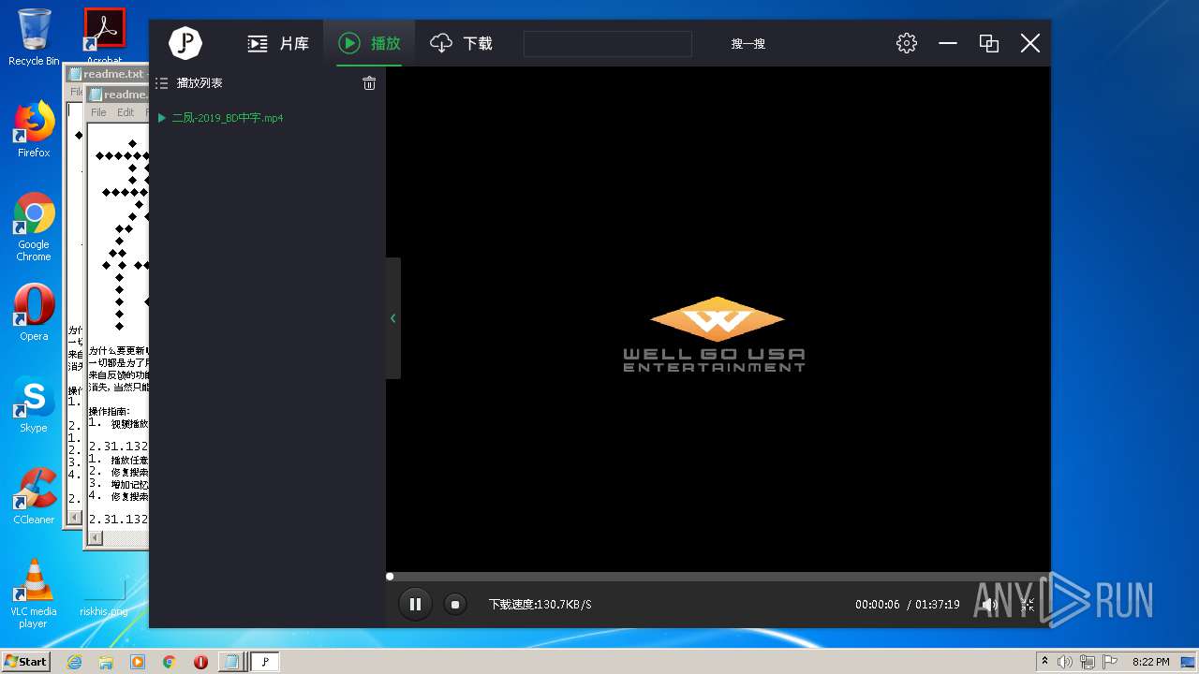The image size is (1199, 674).
Task: Click the 搜一搜 search button
Action: click(748, 44)
